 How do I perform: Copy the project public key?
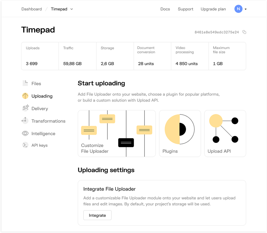(244, 32)
